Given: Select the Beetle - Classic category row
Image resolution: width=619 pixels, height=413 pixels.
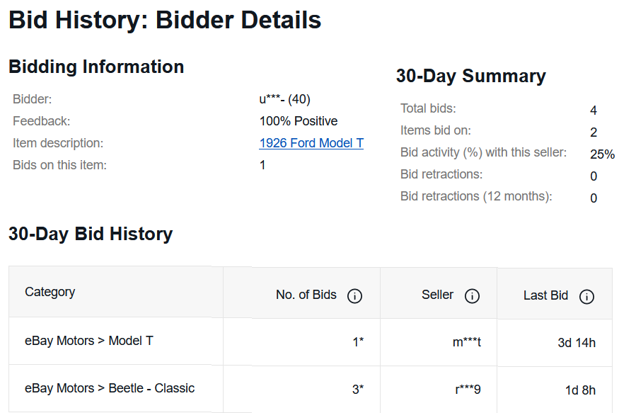Looking at the screenshot, I should 110,388.
